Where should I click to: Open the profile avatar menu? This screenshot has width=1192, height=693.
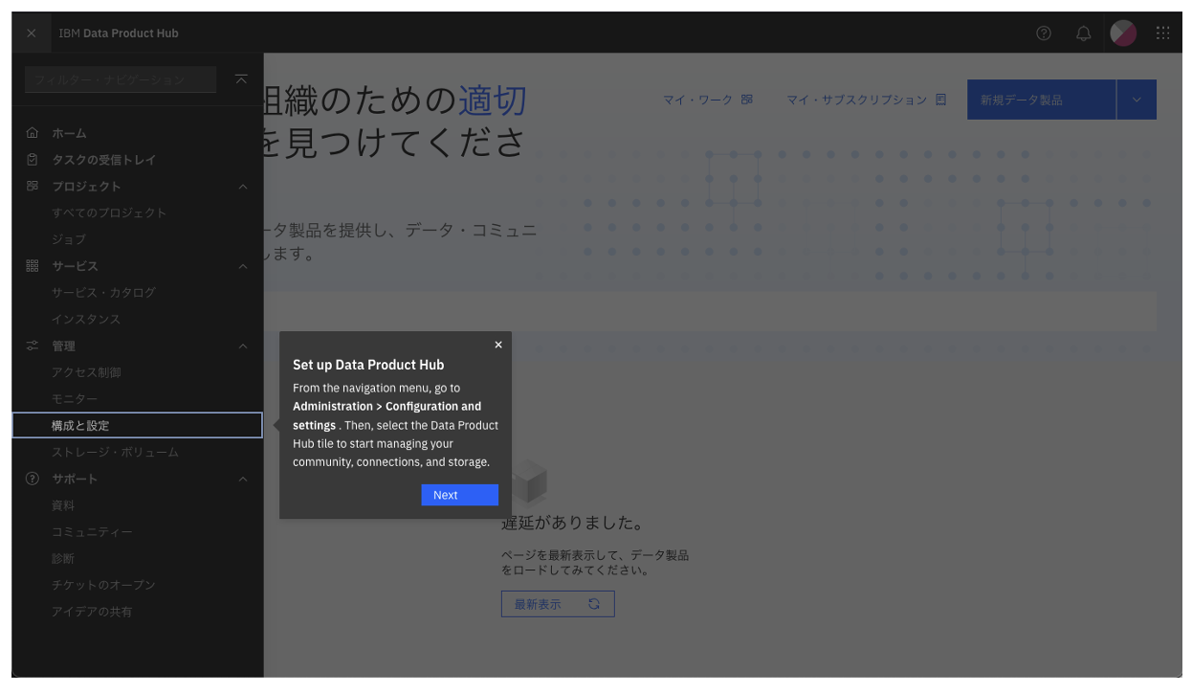[1123, 33]
